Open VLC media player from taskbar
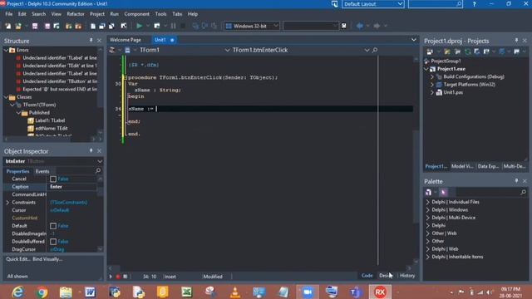 [x=234, y=292]
